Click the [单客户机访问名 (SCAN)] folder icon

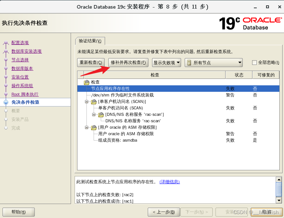[94, 102]
